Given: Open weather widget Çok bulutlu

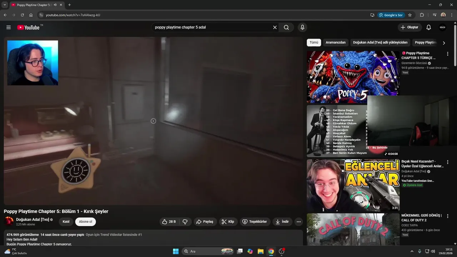Looking at the screenshot, I should click(15, 251).
